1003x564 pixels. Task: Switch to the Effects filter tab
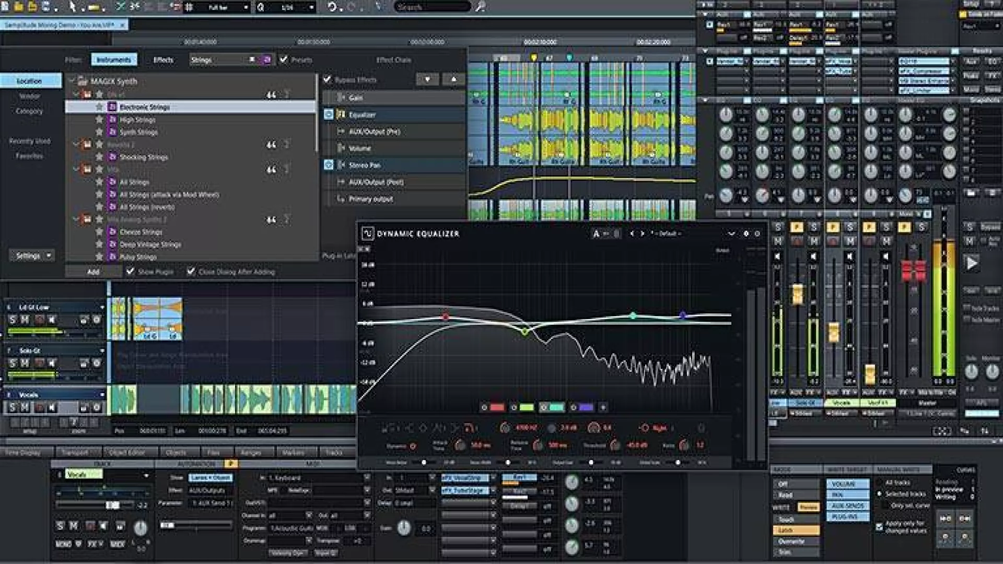click(163, 60)
